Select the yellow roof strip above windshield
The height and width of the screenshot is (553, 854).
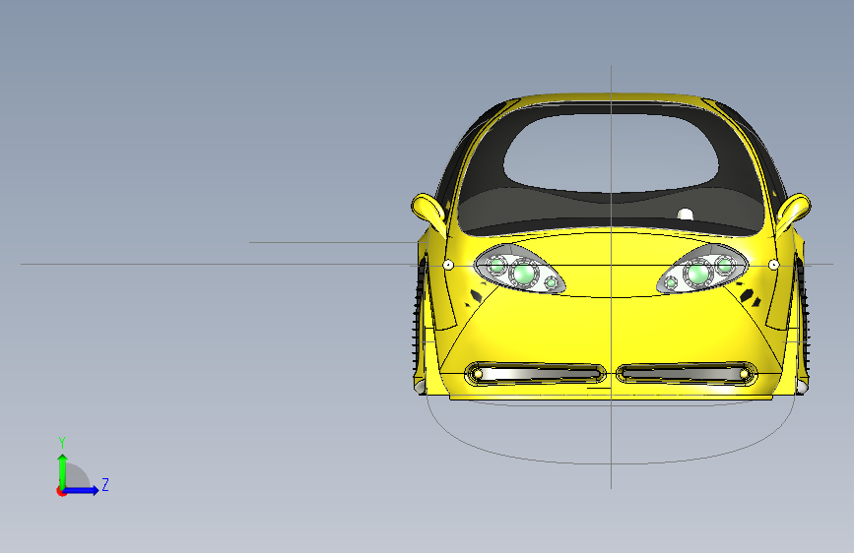(610, 98)
